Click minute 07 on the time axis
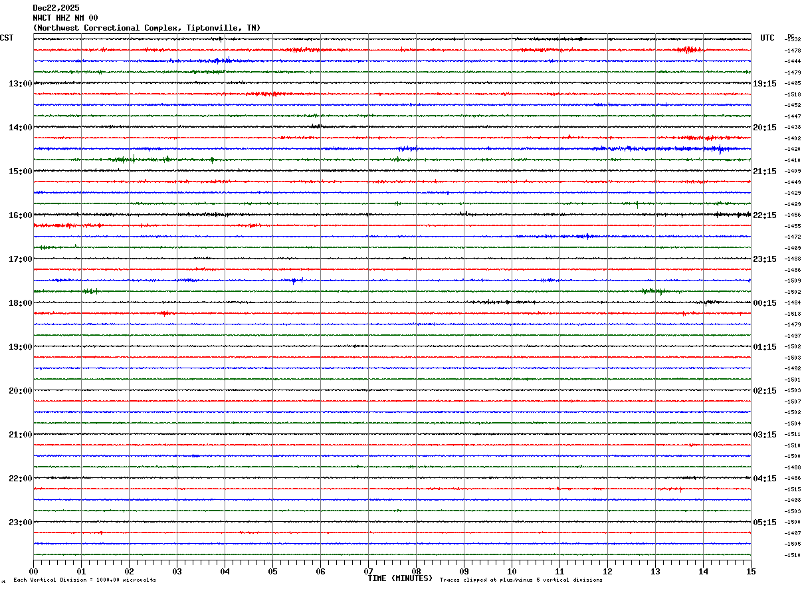The width and height of the screenshot is (804, 589). 368,571
